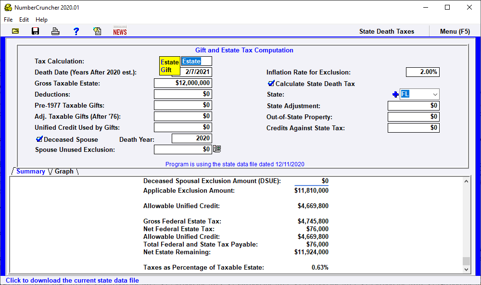Click the 'Deceased Spousal Exclusion Amount (DSUE):' label
Image resolution: width=481 pixels, height=285 pixels.
tap(212, 181)
